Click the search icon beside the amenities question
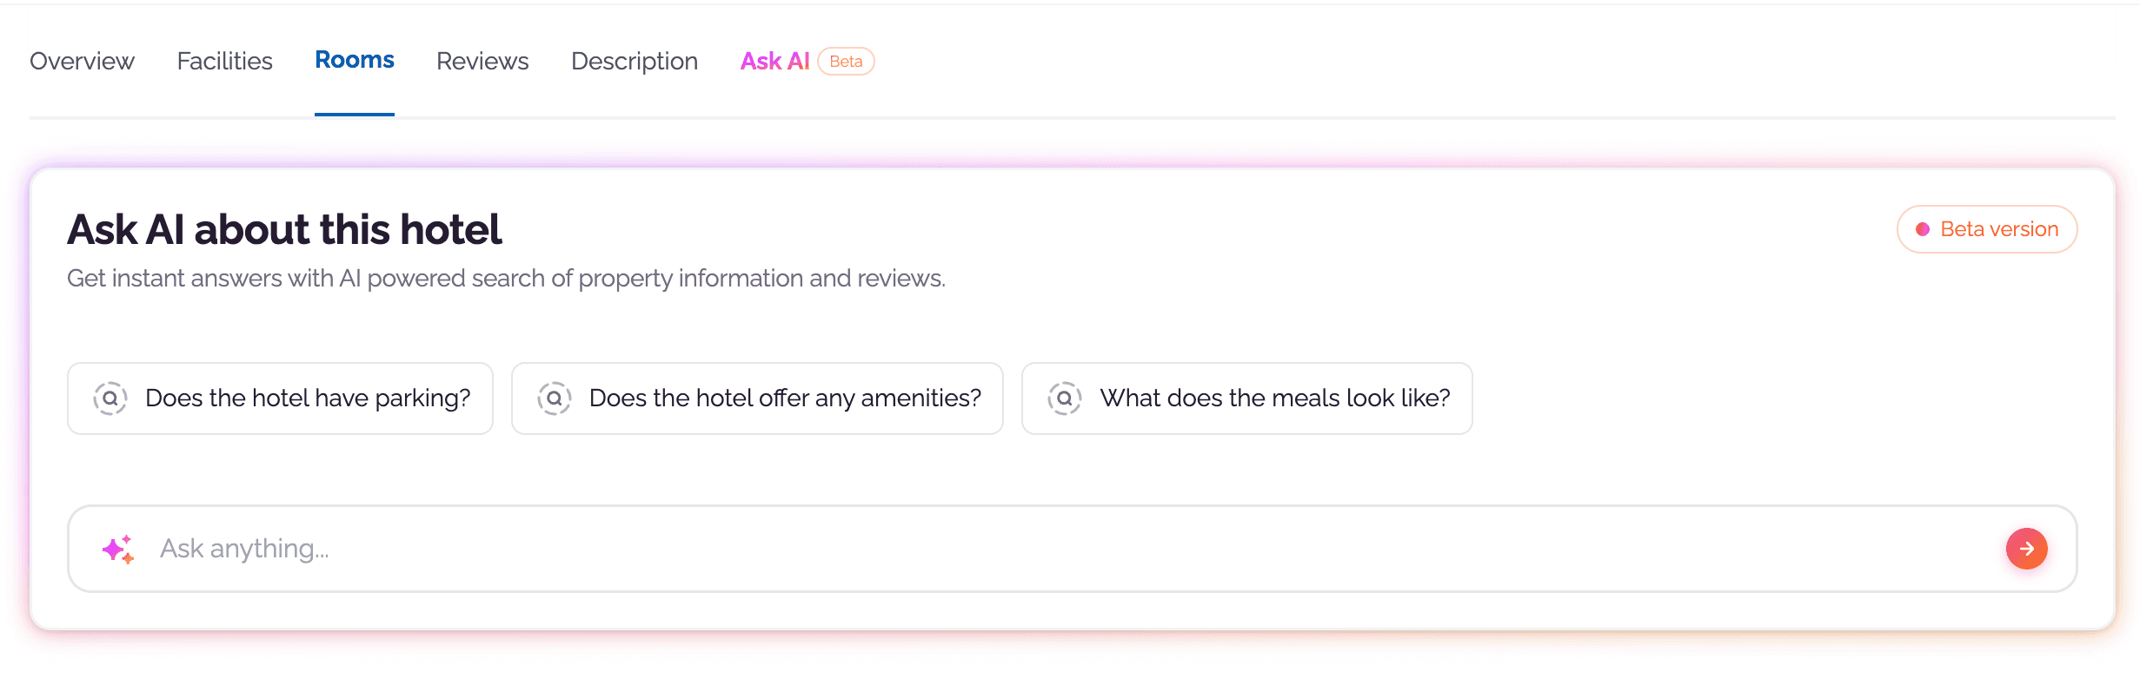 point(554,398)
